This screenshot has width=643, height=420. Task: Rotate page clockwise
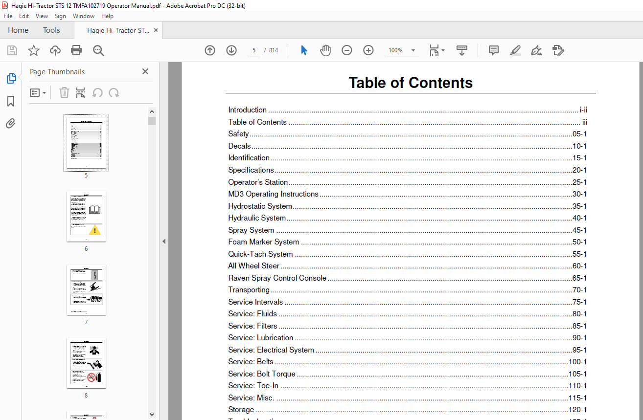[114, 92]
